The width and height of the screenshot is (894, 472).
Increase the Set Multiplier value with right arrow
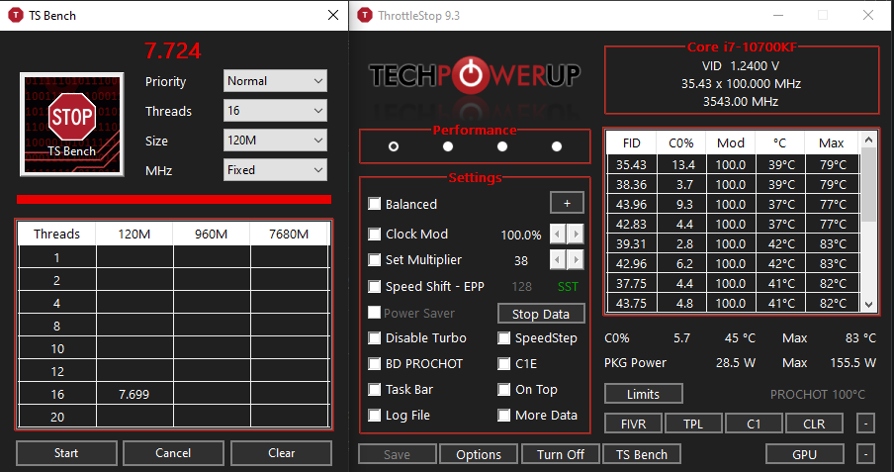(576, 260)
